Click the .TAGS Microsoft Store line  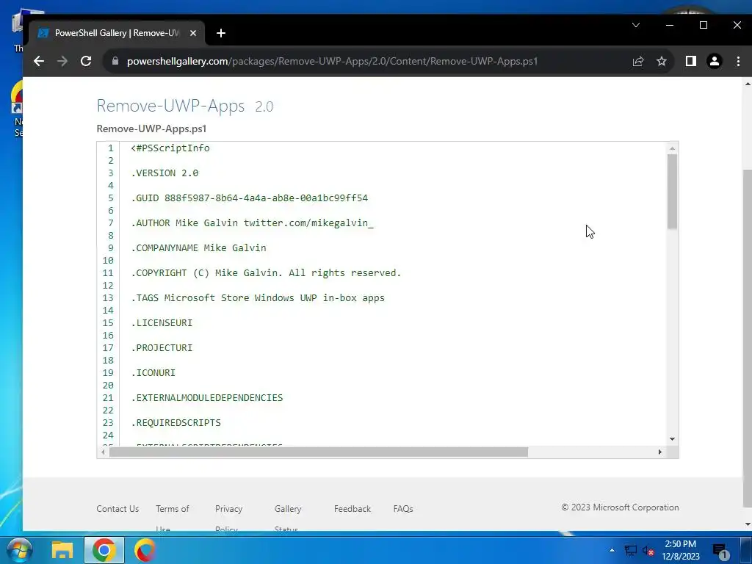(x=258, y=298)
